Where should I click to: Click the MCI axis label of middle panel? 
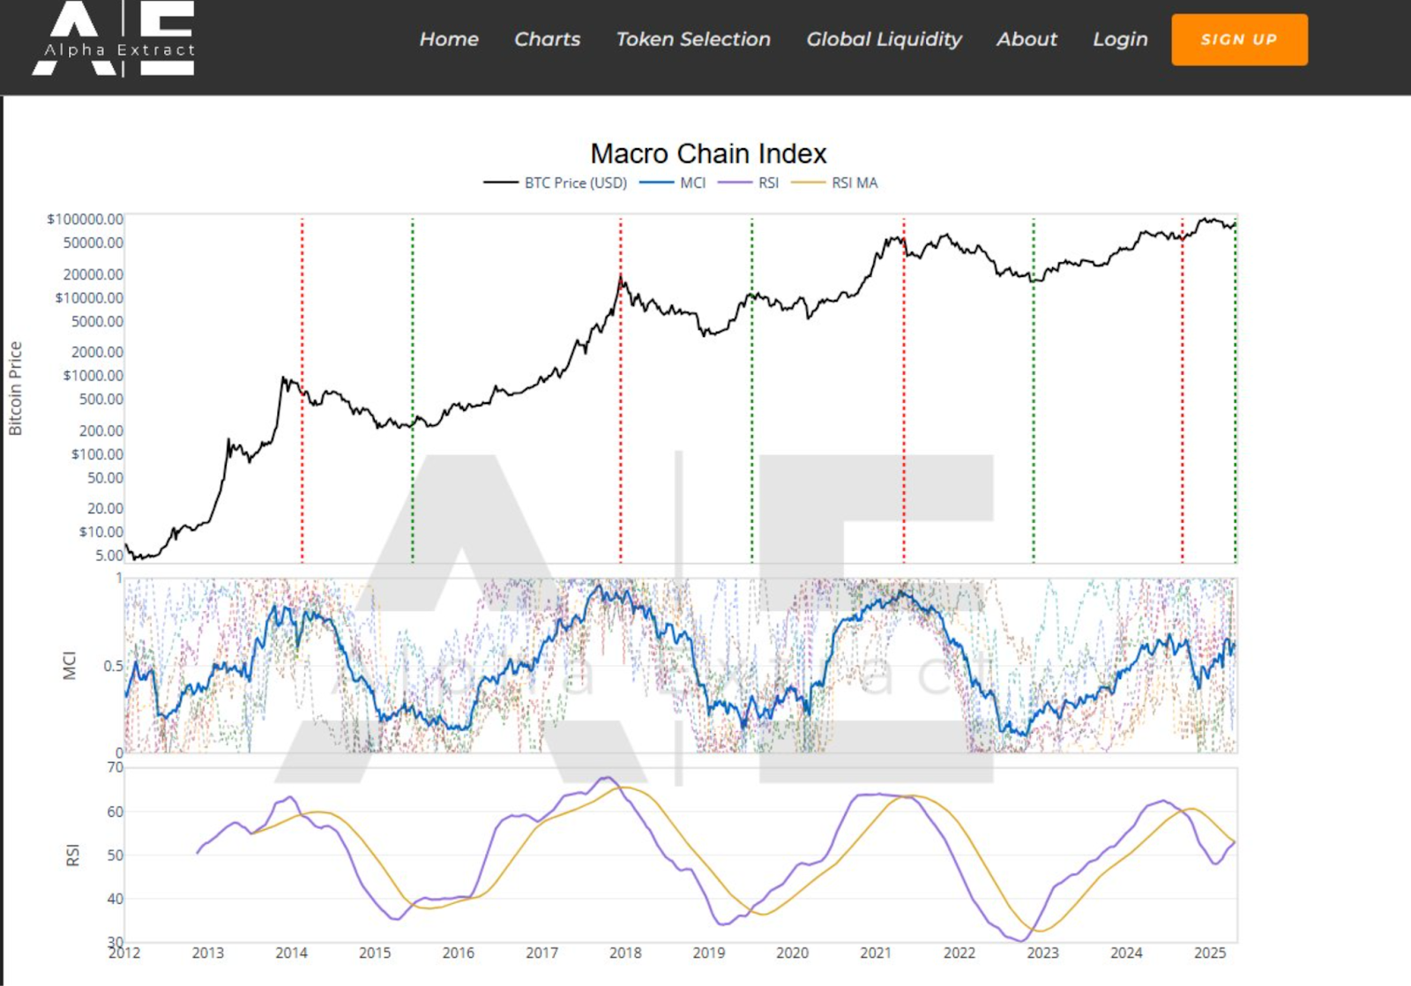tap(70, 666)
